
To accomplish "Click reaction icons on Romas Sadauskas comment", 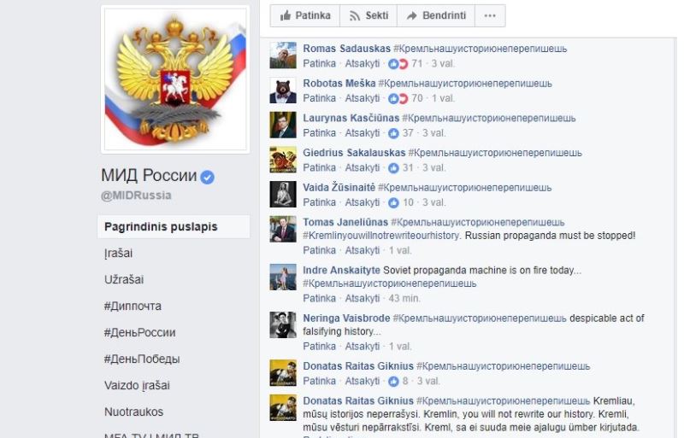I will click(x=398, y=64).
